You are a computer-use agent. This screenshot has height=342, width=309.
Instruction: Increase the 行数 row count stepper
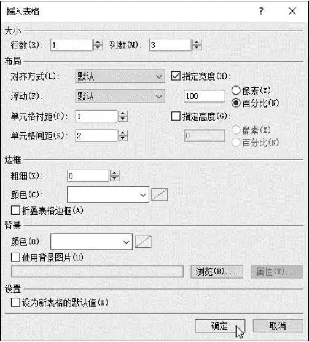(98, 42)
